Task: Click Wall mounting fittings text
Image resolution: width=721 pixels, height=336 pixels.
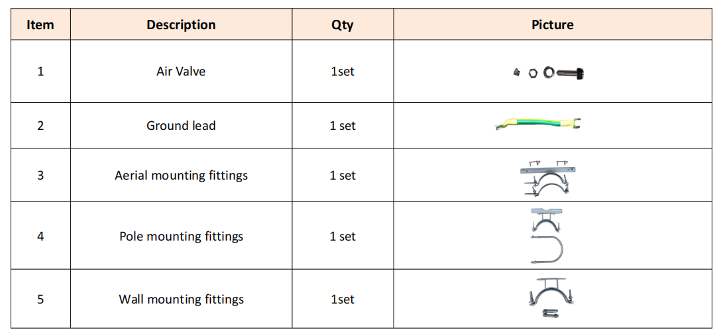Action: coord(181,300)
